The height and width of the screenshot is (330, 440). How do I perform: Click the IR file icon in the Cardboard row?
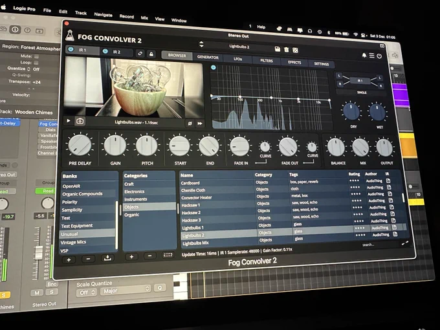pyautogui.click(x=388, y=181)
